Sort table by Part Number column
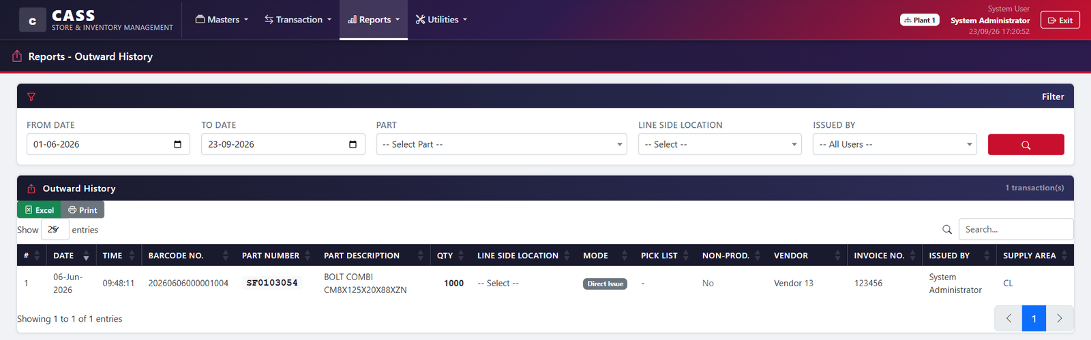1091x340 pixels. pos(276,255)
